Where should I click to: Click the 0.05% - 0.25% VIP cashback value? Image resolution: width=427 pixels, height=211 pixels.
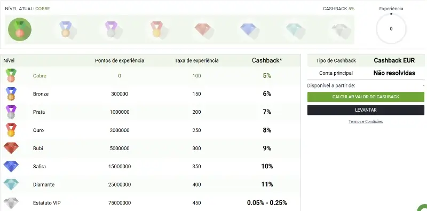[267, 203]
